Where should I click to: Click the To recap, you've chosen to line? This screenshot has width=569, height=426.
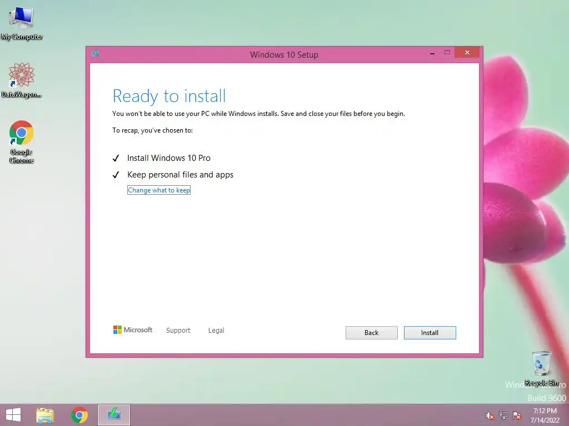pos(152,130)
